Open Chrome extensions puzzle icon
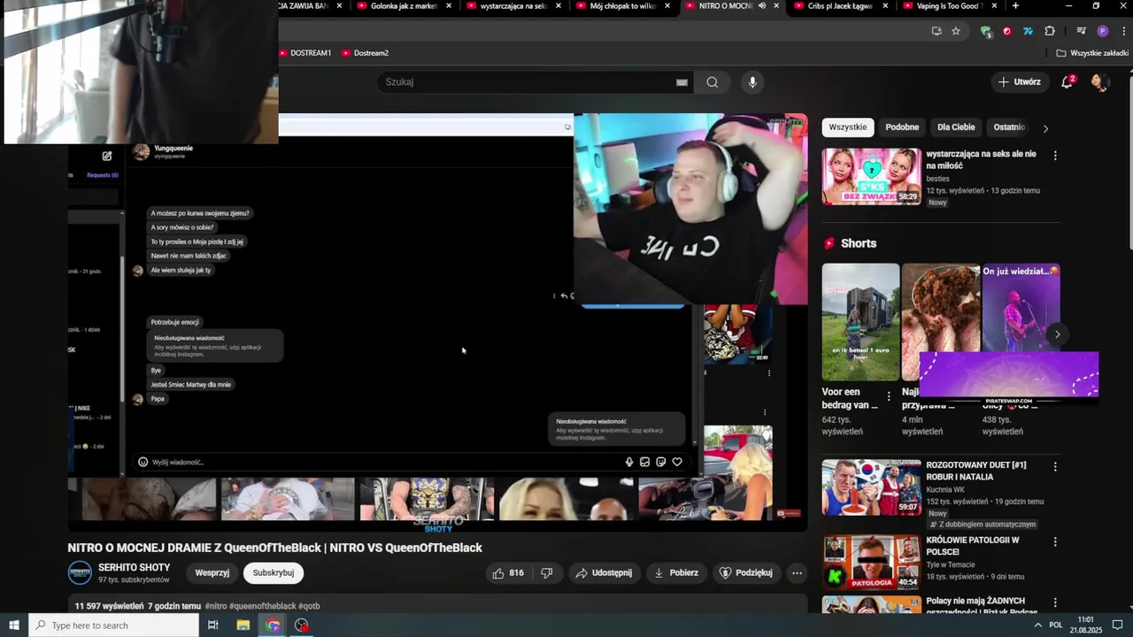 pos(1050,31)
